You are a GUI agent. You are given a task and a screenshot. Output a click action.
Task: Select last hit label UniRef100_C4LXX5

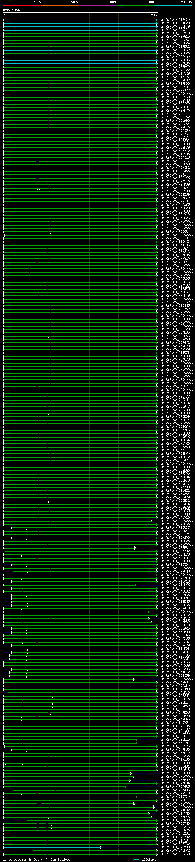coord(175,854)
